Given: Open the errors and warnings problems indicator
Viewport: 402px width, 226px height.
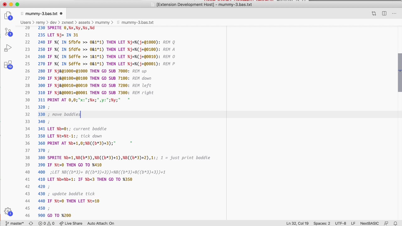Looking at the screenshot, I should [46, 223].
